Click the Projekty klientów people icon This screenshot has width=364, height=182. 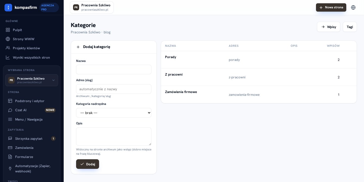click(8, 48)
